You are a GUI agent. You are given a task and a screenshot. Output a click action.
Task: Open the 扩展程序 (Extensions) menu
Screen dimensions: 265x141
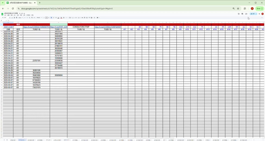(28, 15)
